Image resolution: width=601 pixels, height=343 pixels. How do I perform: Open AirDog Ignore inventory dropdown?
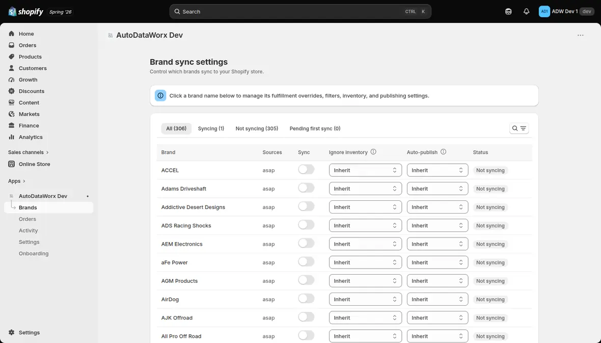(365, 299)
